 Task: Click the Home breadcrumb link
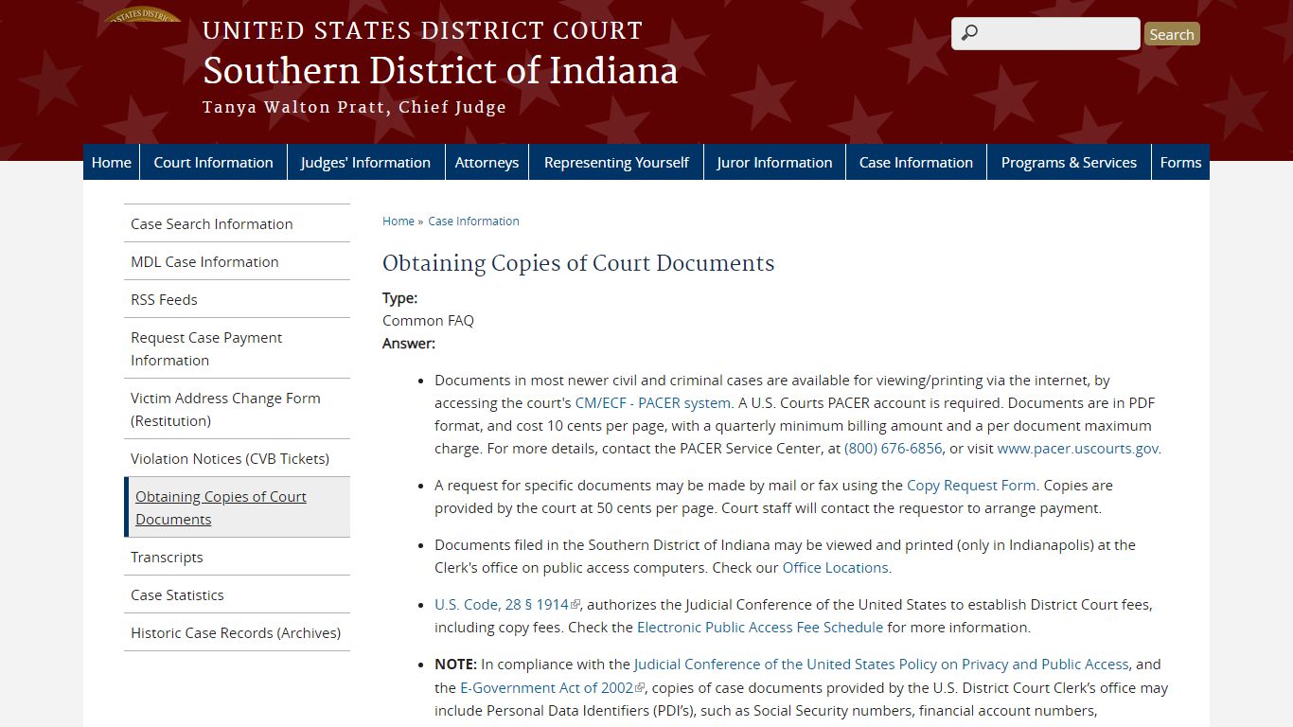399,221
